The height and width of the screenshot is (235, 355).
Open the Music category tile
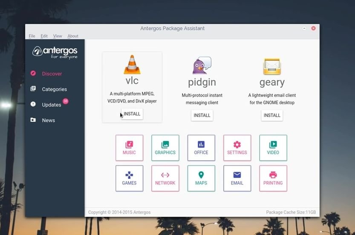click(129, 148)
